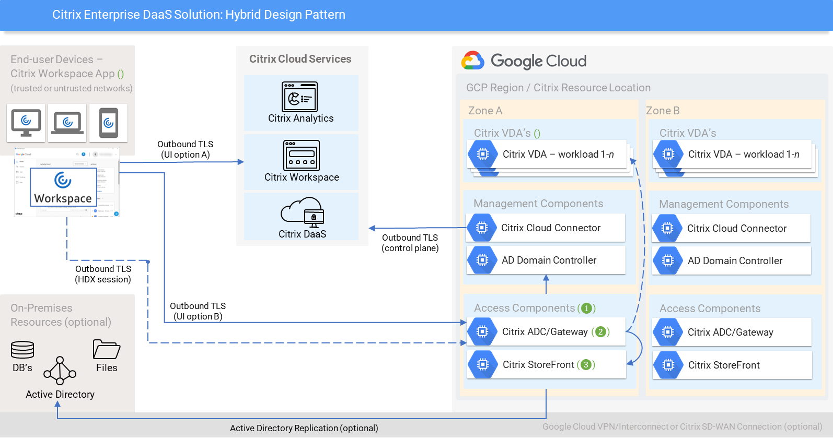Click "Active Directory Replication (optional)" text

coord(304,428)
